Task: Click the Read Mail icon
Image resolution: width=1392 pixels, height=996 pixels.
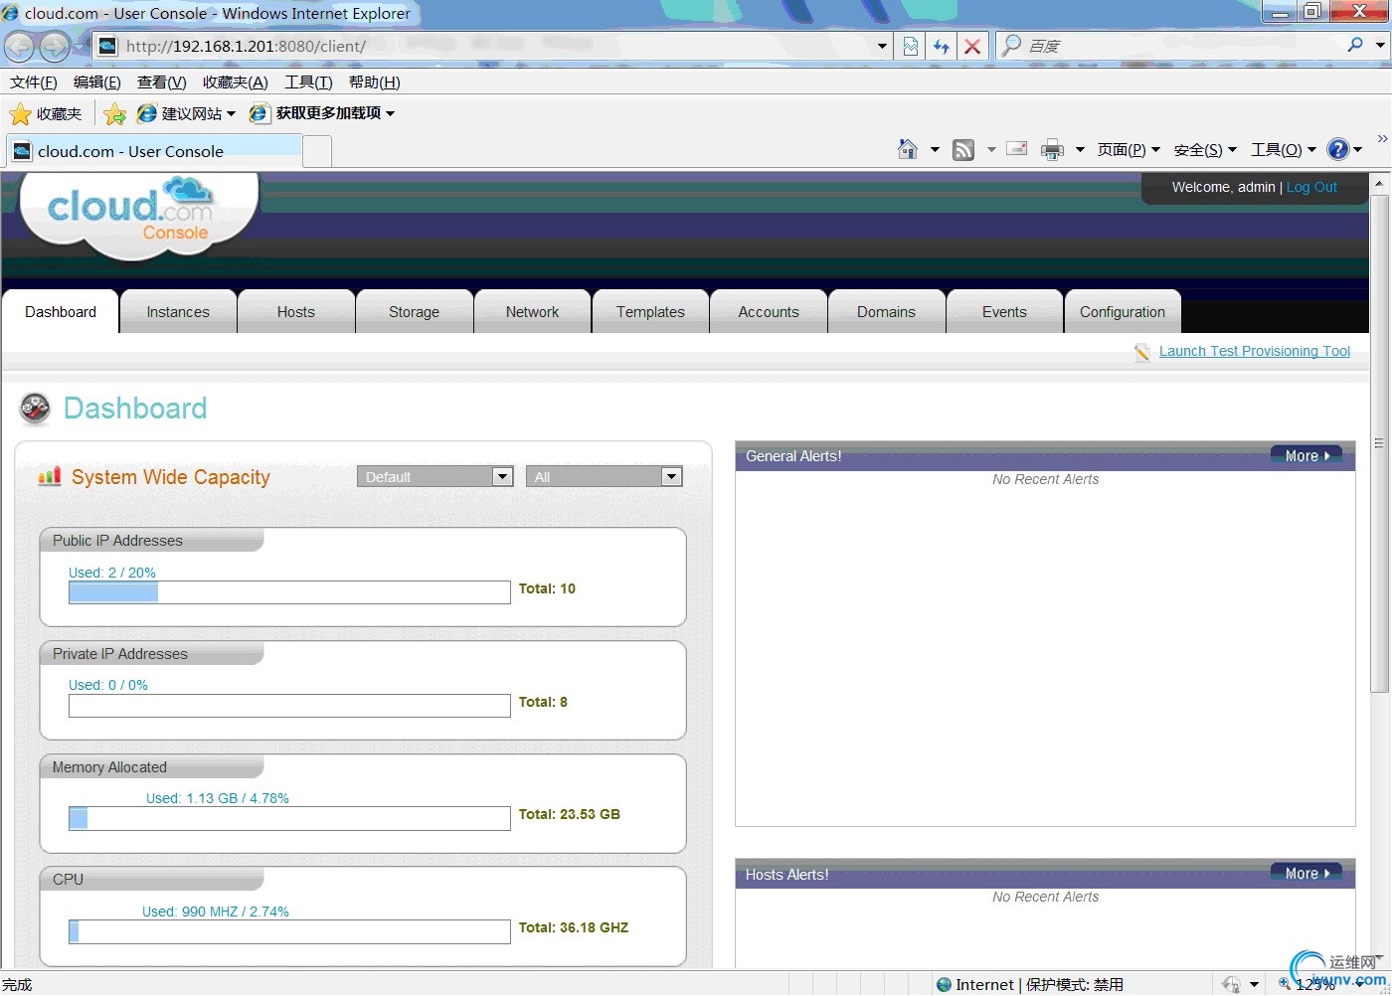Action: point(1016,149)
